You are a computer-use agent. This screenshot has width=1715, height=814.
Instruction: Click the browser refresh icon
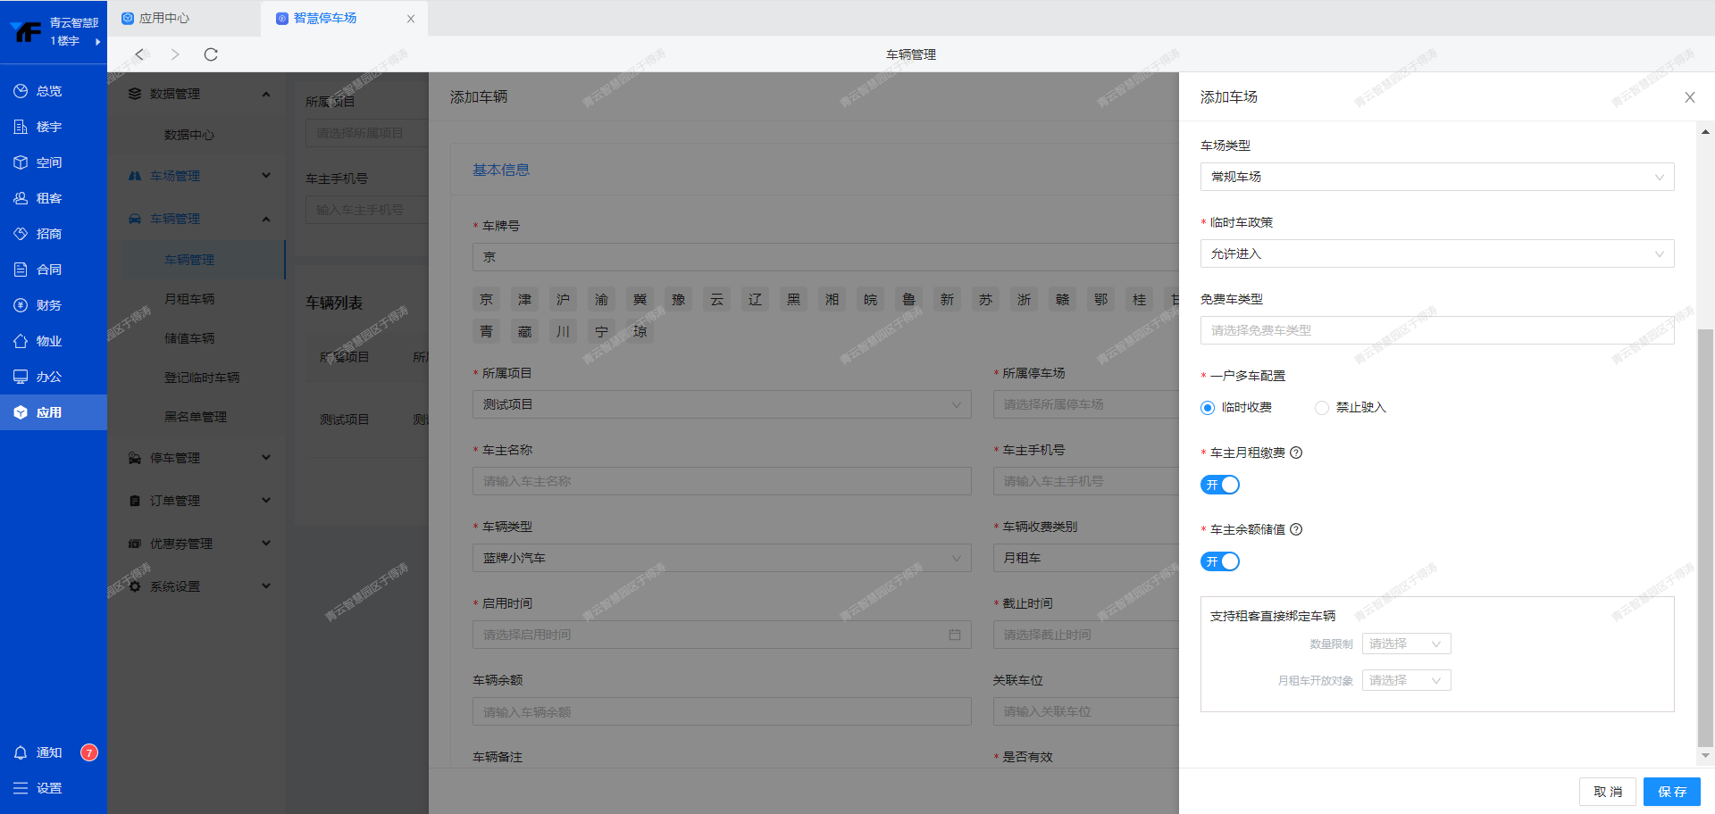pos(211,54)
